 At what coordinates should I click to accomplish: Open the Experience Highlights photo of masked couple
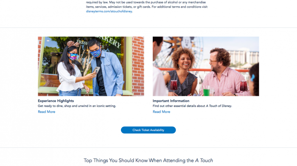click(x=91, y=66)
